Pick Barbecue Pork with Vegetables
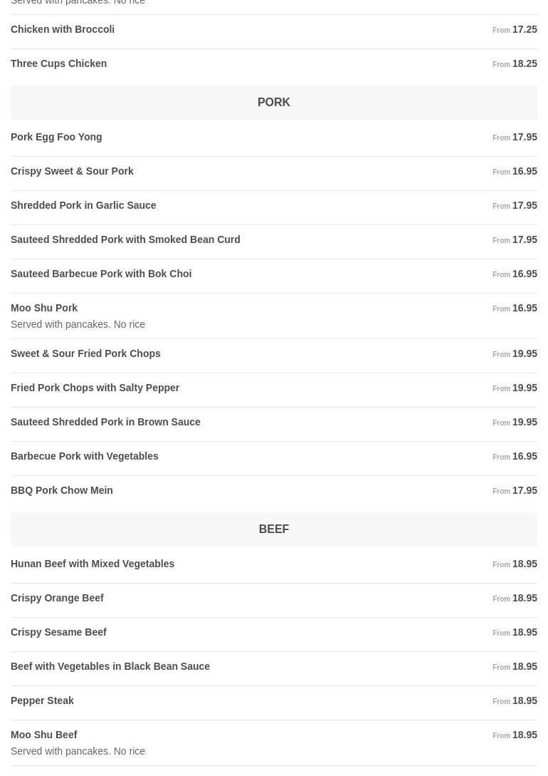 85,457
